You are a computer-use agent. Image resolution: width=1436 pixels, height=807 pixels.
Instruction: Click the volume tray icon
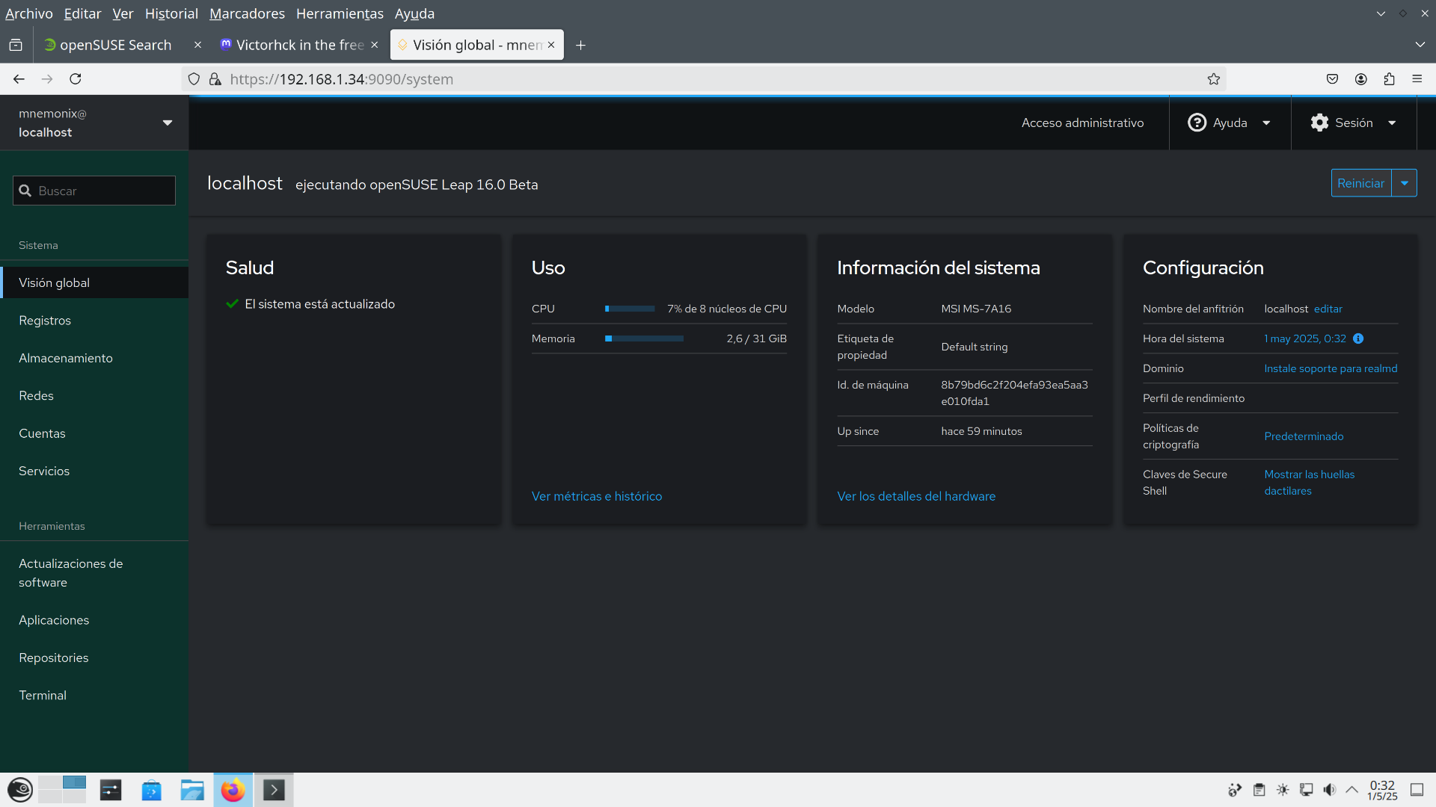[1329, 790]
